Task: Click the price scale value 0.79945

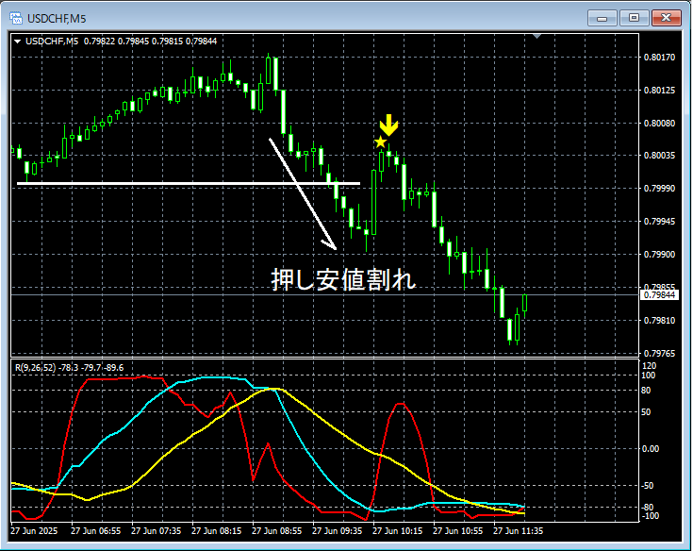Action: click(x=659, y=221)
